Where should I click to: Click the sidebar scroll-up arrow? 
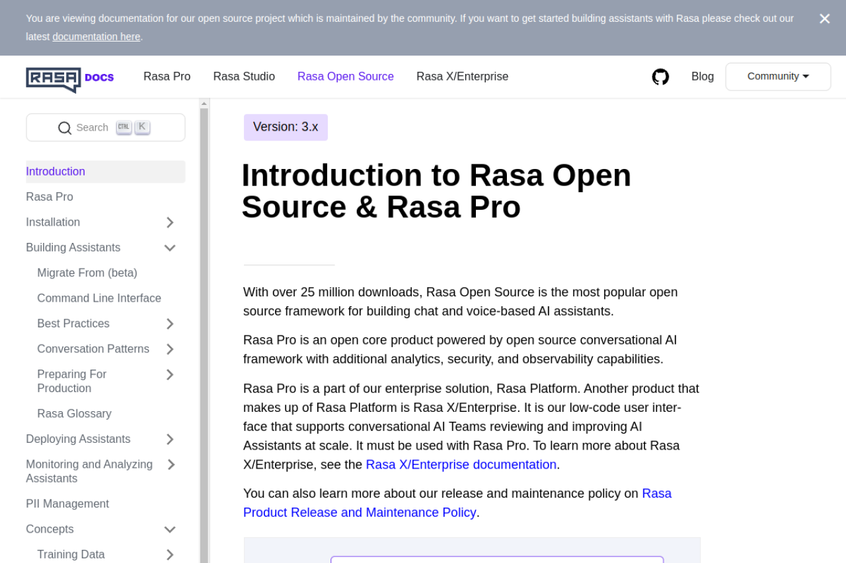pyautogui.click(x=204, y=104)
